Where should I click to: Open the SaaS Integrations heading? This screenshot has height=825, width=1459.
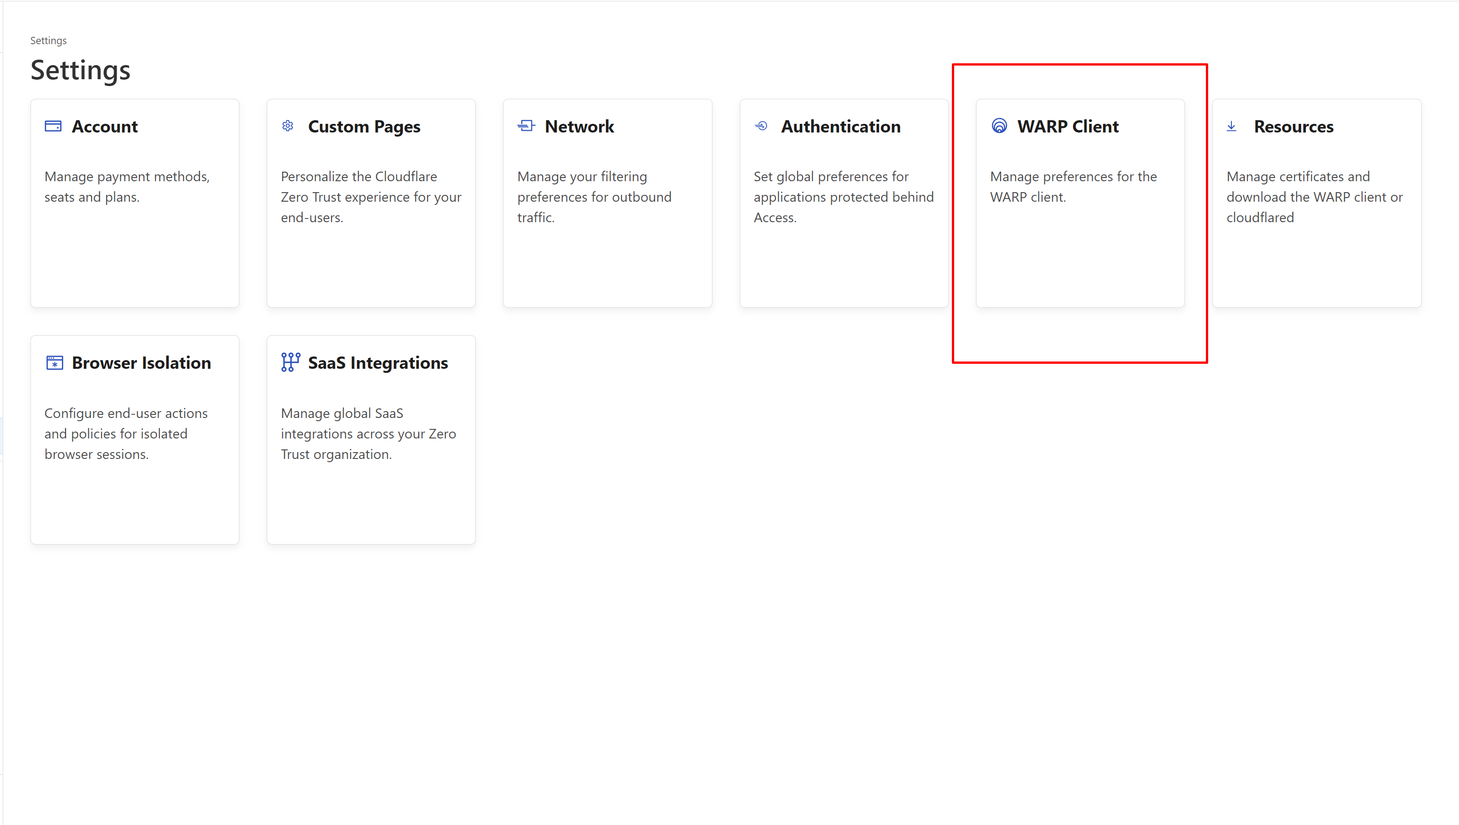click(x=378, y=362)
